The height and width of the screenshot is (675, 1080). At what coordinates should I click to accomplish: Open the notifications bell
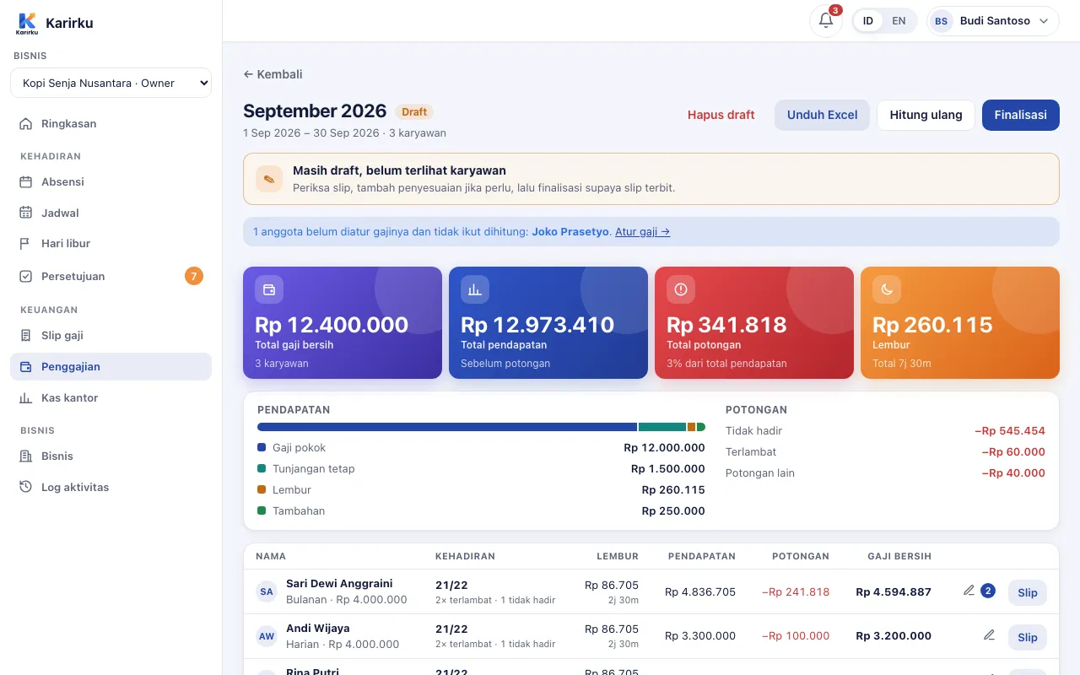826,21
